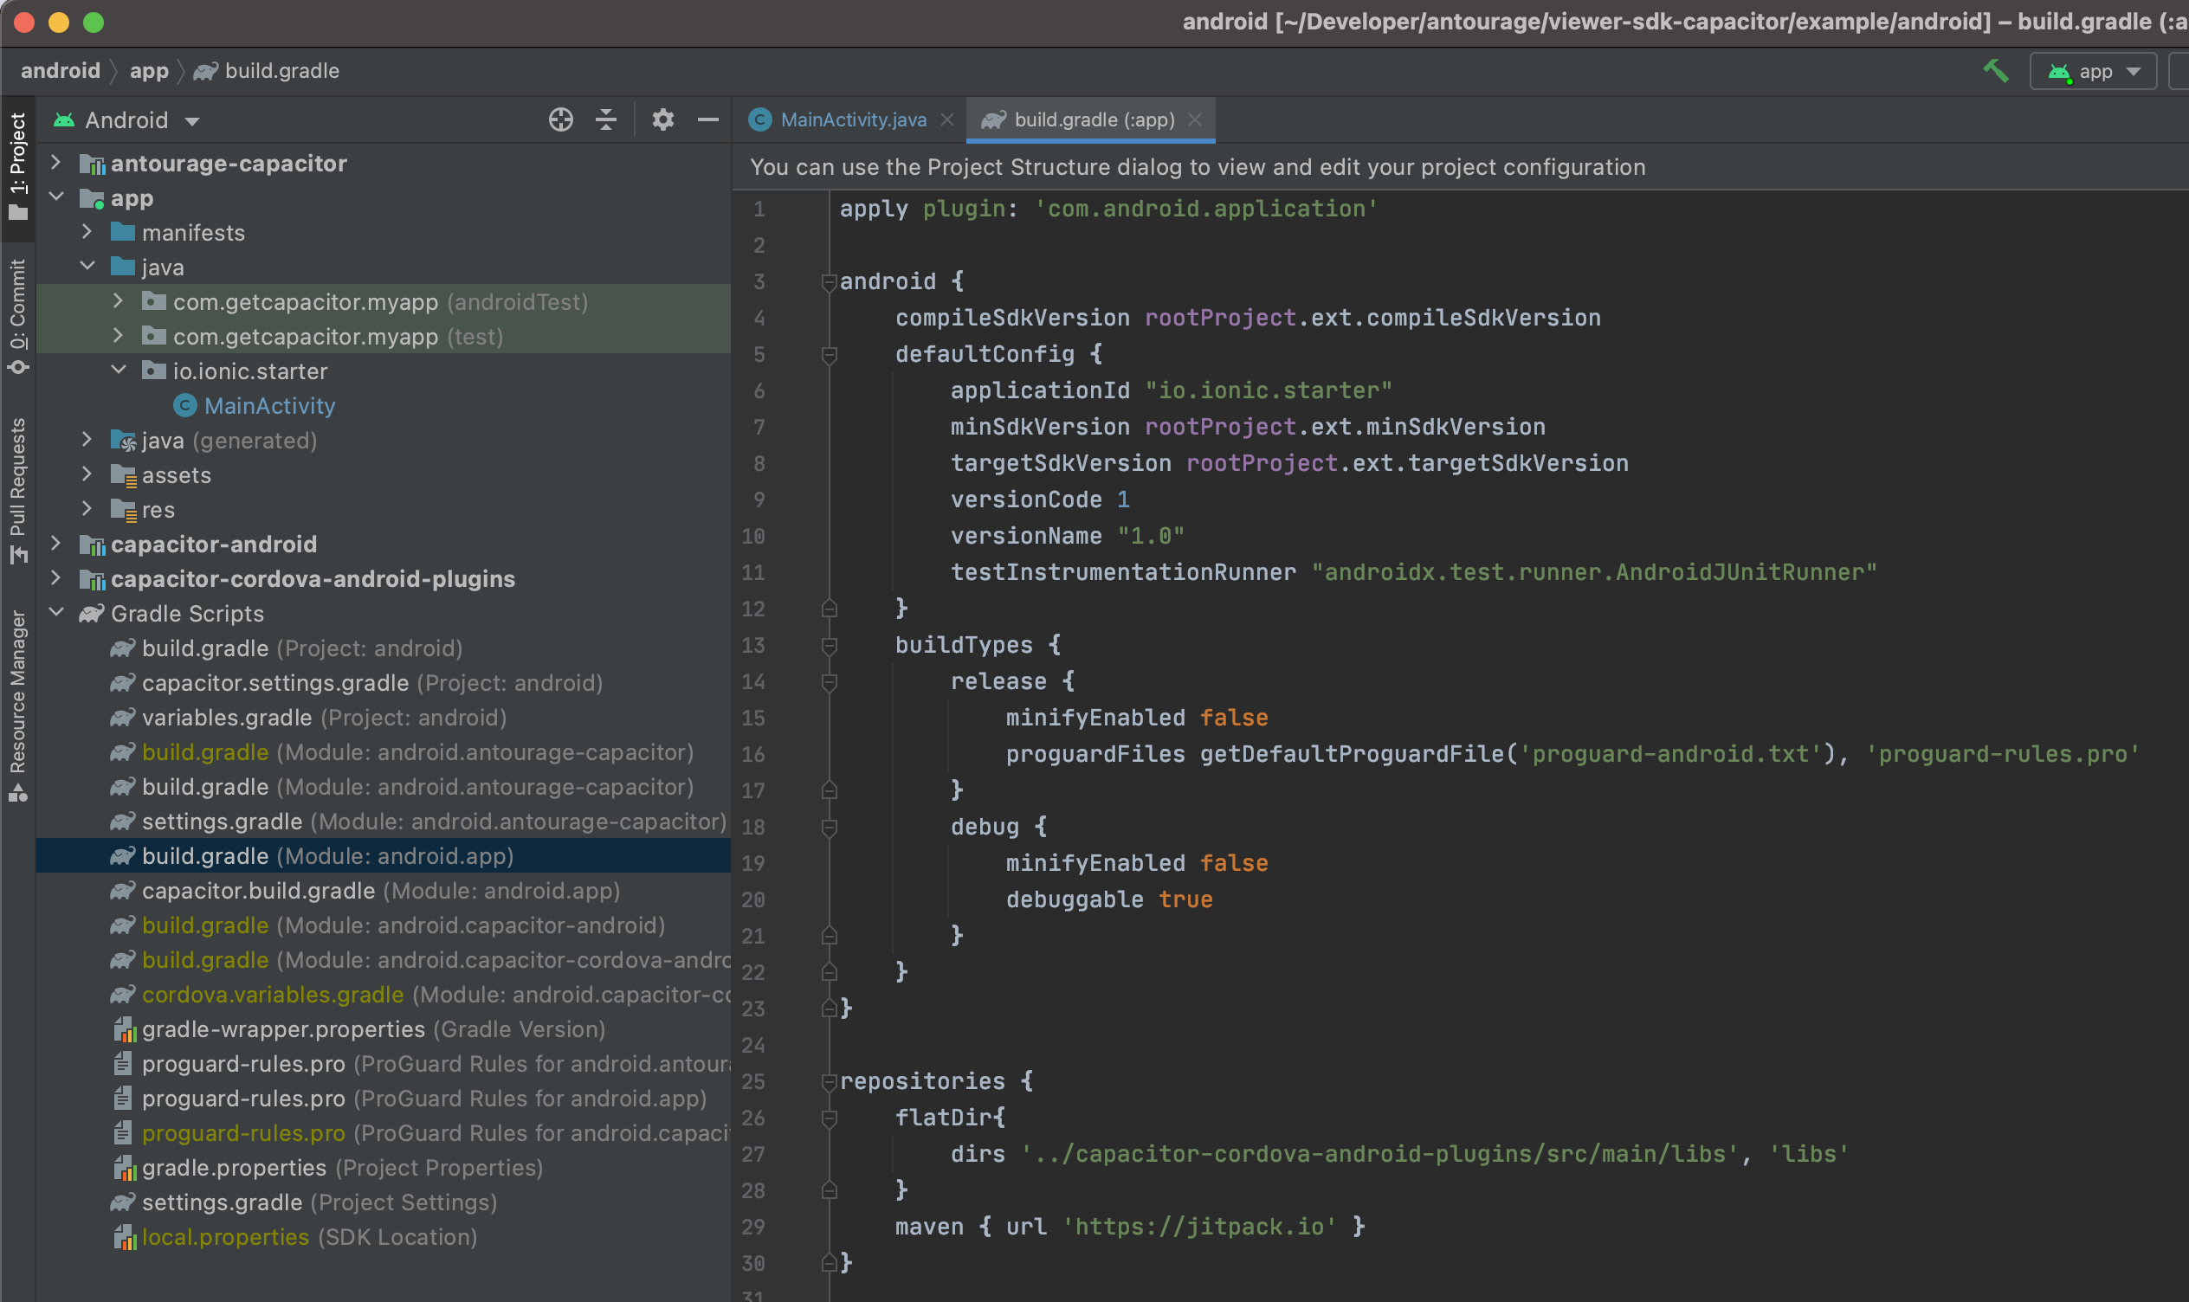Image resolution: width=2189 pixels, height=1302 pixels.
Task: Open the Resource Manager tool window
Action: [17, 706]
